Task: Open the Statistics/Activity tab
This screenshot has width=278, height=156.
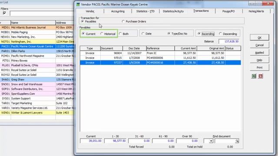Action: 173,11
